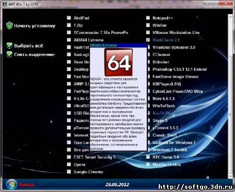Viewport: 235px width, 192px height.
Task: Click Выбрать всё to select all programs
Action: pos(29,46)
